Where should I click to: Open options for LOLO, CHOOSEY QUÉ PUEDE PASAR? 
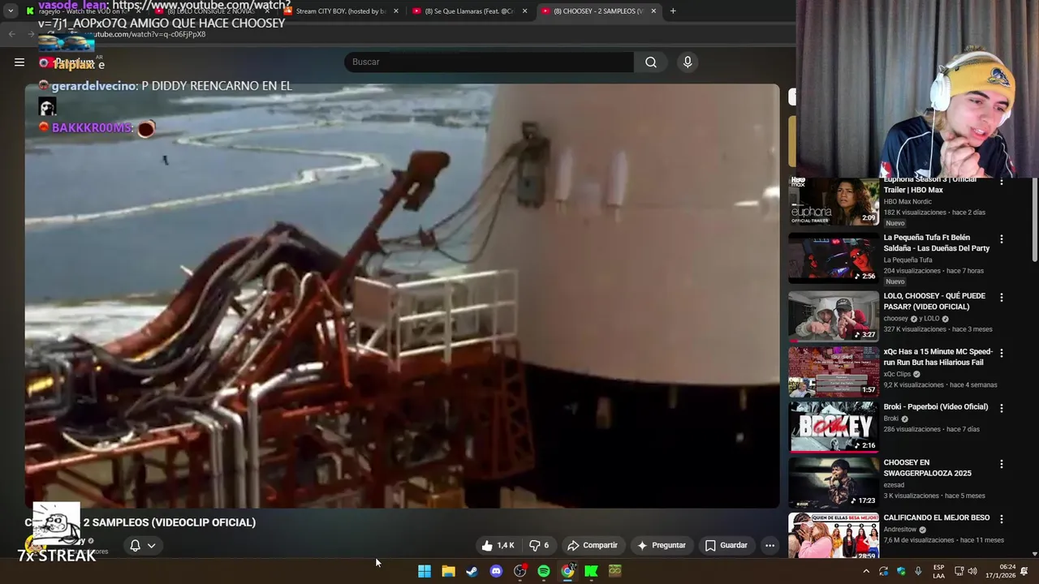point(1001,298)
